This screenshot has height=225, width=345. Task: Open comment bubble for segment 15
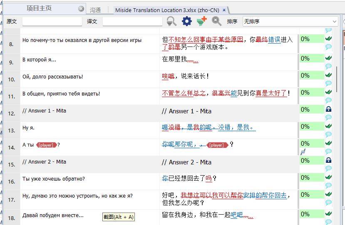328,169
